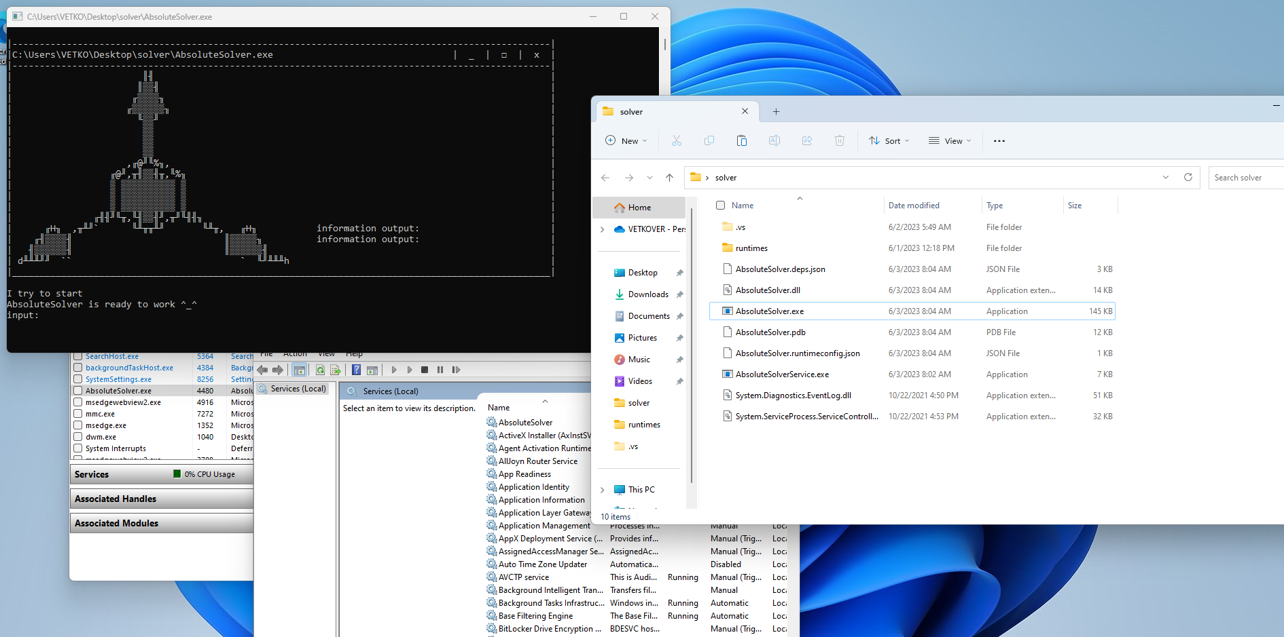Check the dwm.exe process checkbox

point(78,437)
